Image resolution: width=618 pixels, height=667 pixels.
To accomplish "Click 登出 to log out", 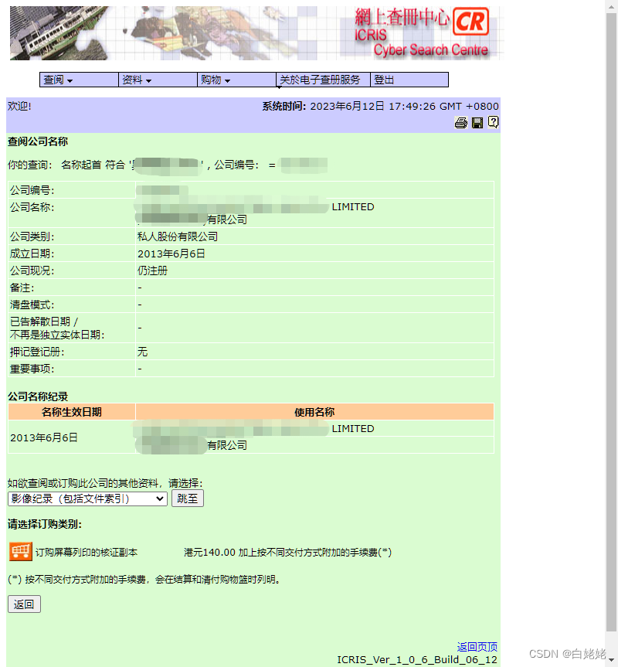I will point(409,80).
